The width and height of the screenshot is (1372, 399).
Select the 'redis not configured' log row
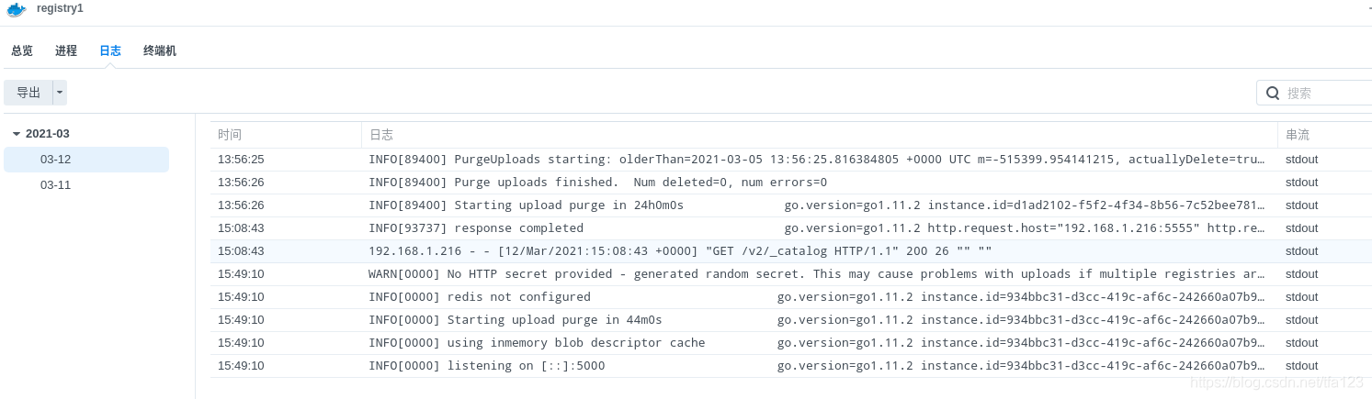click(680, 297)
